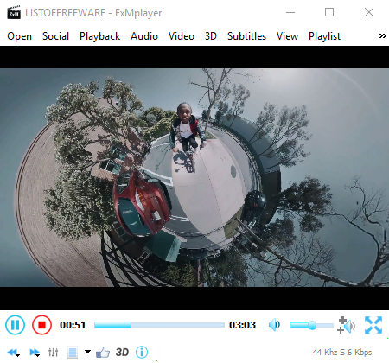Image resolution: width=389 pixels, height=363 pixels.
Task: Open the 3D menu
Action: click(211, 36)
